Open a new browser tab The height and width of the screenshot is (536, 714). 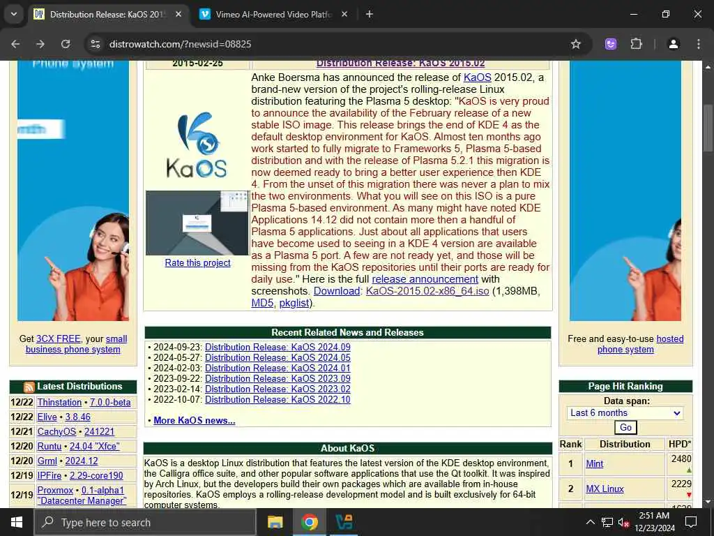pyautogui.click(x=370, y=14)
